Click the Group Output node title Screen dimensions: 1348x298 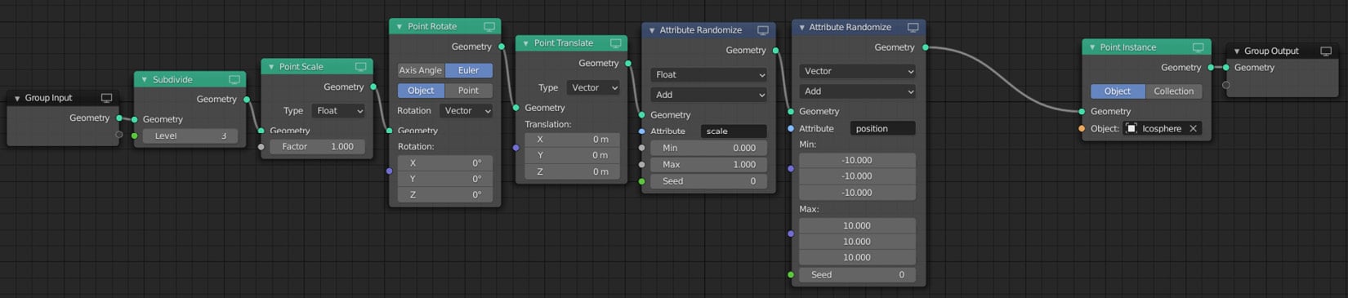pyautogui.click(x=1271, y=51)
